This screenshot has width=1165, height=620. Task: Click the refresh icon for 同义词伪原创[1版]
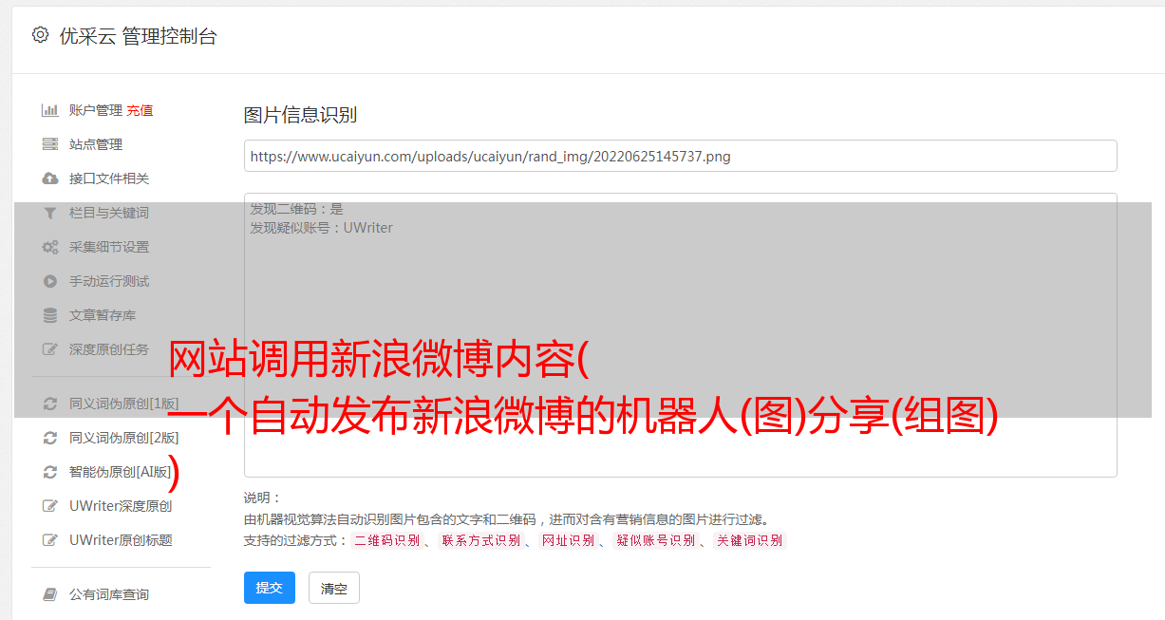50,404
